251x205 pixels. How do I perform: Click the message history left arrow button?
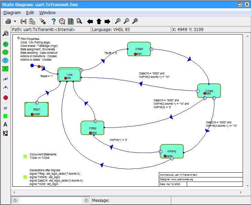click(x=15, y=200)
